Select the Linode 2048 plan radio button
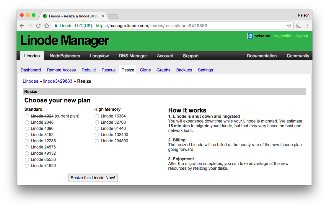The image size is (329, 209). point(27,122)
